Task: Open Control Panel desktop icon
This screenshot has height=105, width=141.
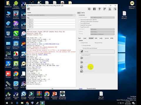Action: (8, 45)
